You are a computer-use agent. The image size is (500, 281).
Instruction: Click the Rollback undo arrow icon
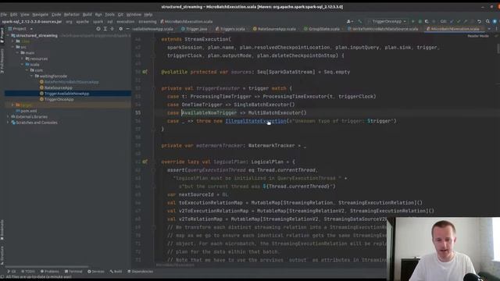(x=479, y=21)
